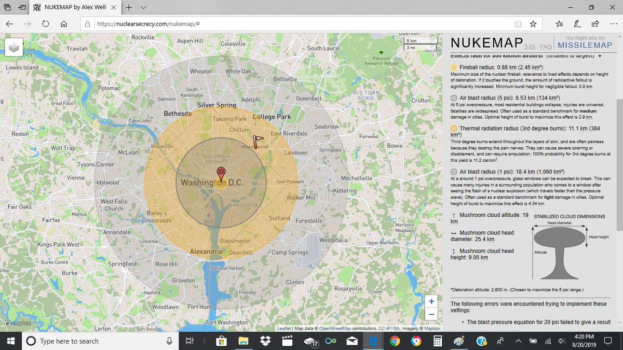Click the 'Mushroom cloud head height: 9.05 km' text
This screenshot has width=623, height=350.
coord(482,254)
